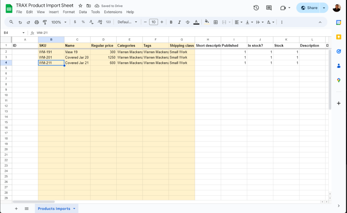The image size is (347, 213).
Task: Click the Share button
Action: tap(309, 8)
